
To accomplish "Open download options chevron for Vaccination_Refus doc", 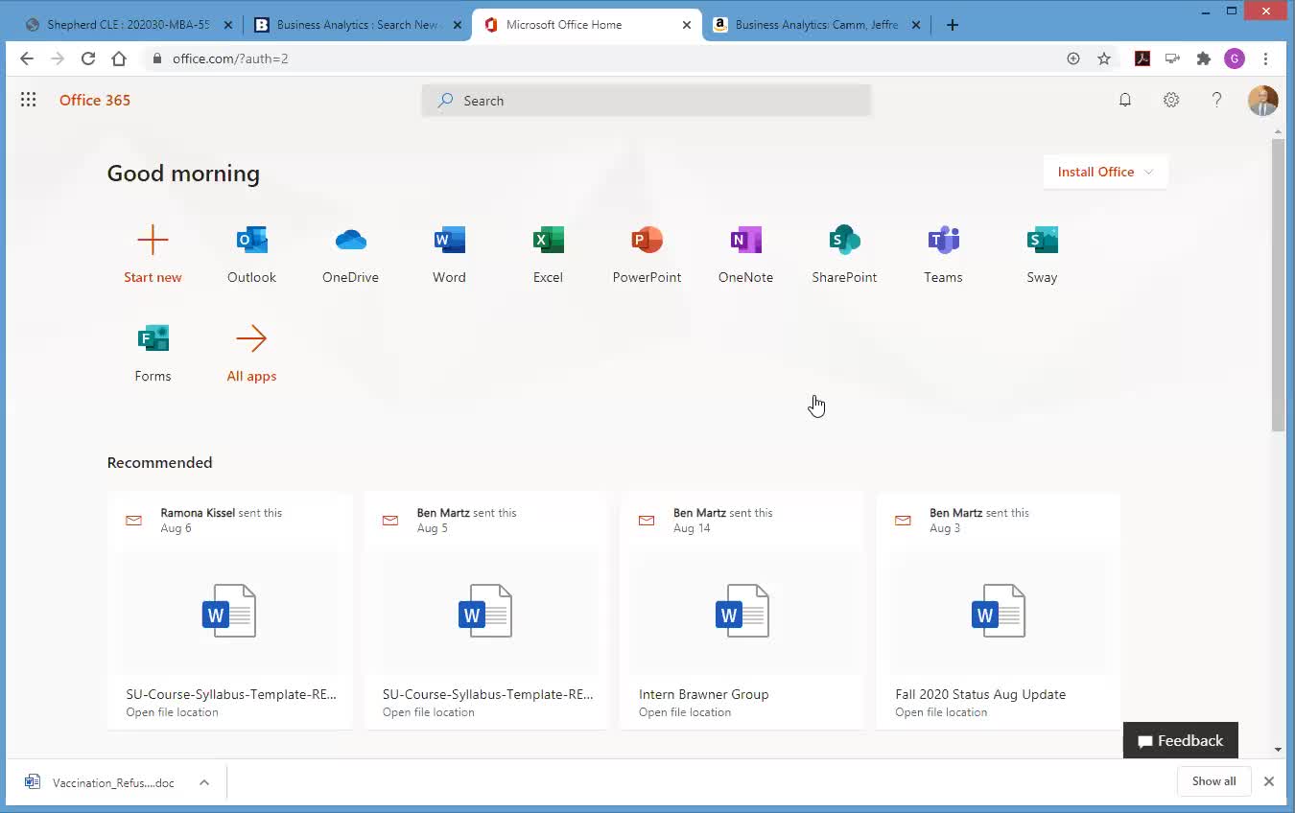I will (204, 782).
